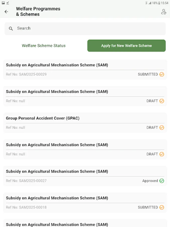Open the Group Personal Accident Cover entry
The width and height of the screenshot is (170, 227).
[43, 118]
